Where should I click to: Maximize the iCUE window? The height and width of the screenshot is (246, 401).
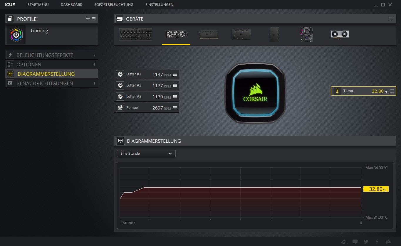point(383,5)
